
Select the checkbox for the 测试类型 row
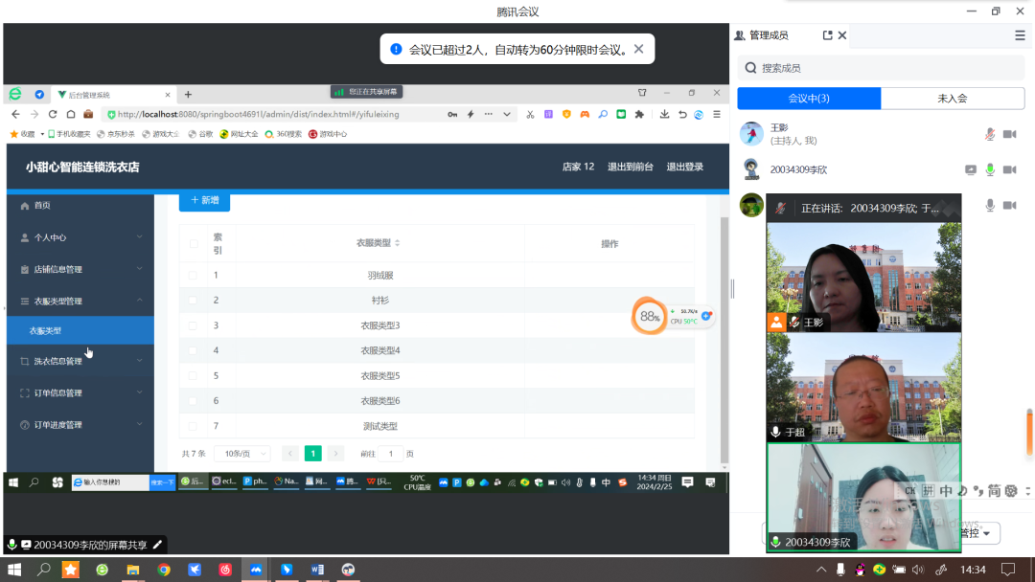(193, 426)
